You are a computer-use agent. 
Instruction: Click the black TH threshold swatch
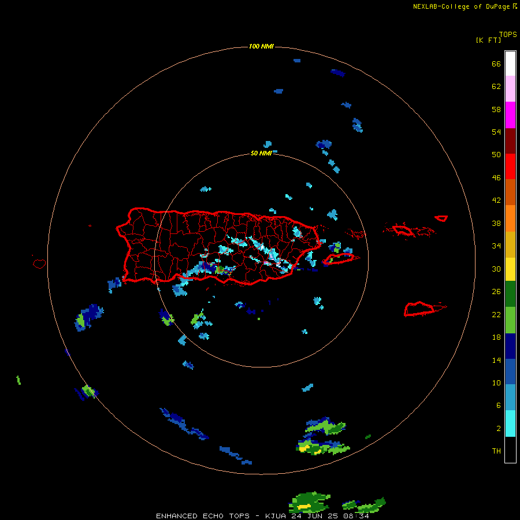pyautogui.click(x=510, y=450)
